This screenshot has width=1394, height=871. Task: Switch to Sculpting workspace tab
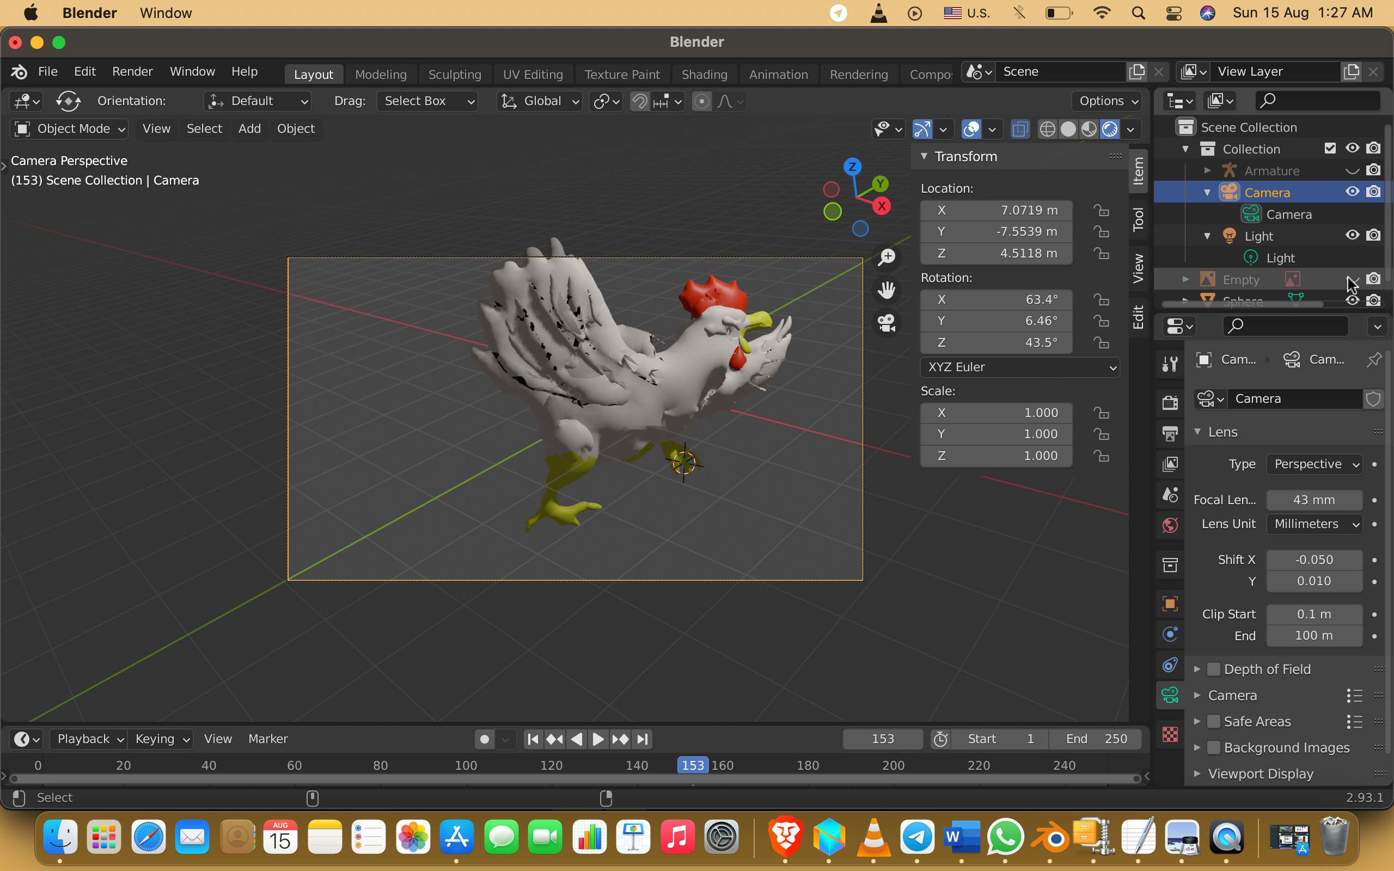(455, 75)
